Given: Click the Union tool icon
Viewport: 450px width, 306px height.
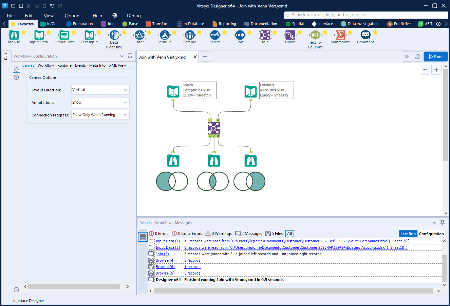Looking at the screenshot, I should pyautogui.click(x=290, y=35).
